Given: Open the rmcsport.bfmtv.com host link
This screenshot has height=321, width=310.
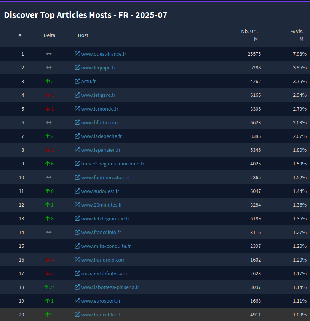Looking at the screenshot, I should coord(104,273).
